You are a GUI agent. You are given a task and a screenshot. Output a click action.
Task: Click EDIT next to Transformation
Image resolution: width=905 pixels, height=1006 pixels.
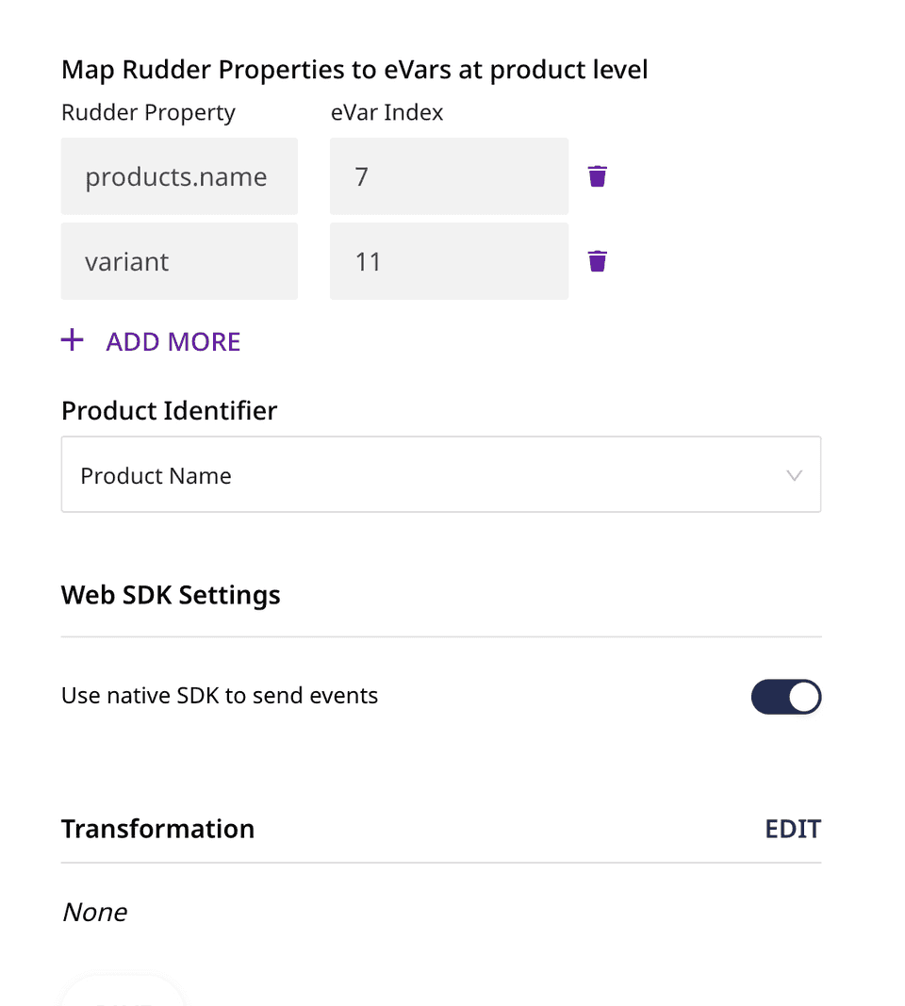(793, 829)
